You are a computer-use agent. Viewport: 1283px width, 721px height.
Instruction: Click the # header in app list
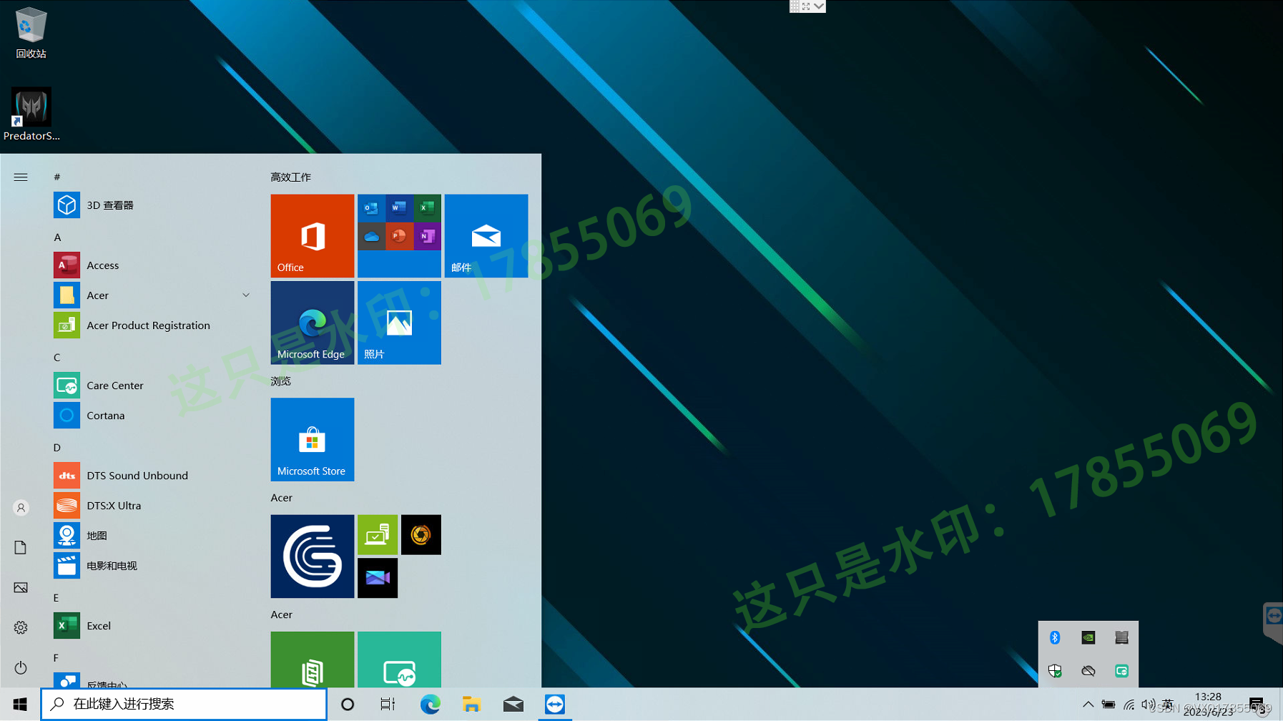pos(57,177)
